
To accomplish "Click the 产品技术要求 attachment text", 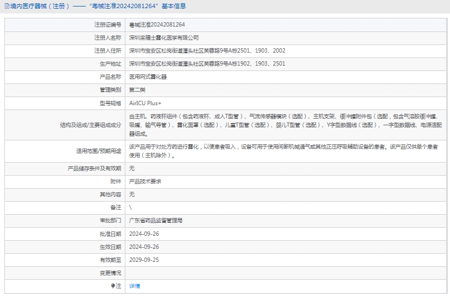I will [x=145, y=182].
